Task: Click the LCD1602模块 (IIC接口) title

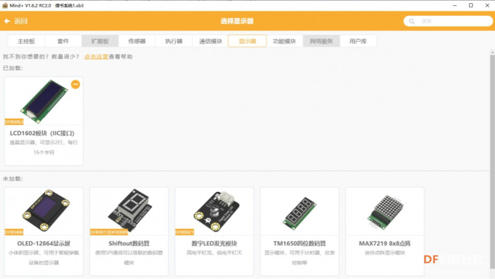Action: pos(42,133)
